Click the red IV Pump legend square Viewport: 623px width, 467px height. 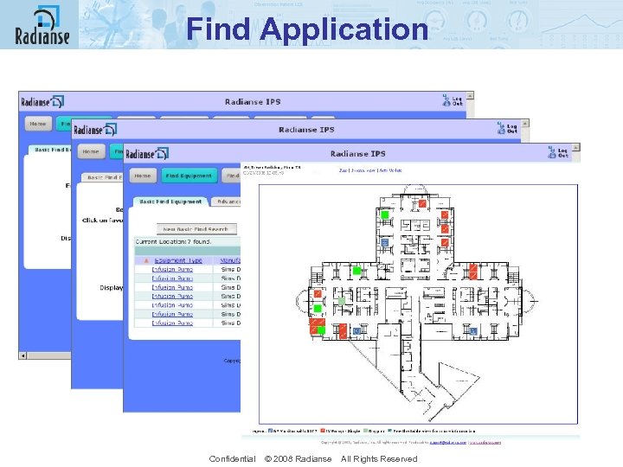tap(323, 431)
